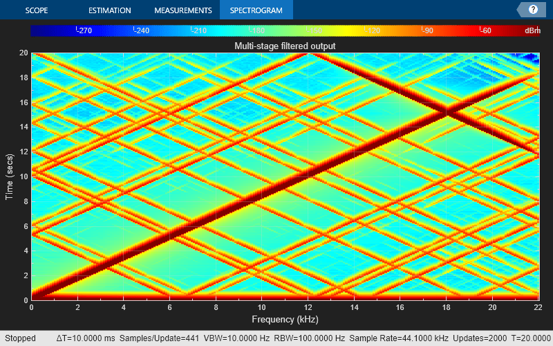Image resolution: width=553 pixels, height=346 pixels.
Task: Open the ESTIMATION tab
Action: click(x=109, y=10)
